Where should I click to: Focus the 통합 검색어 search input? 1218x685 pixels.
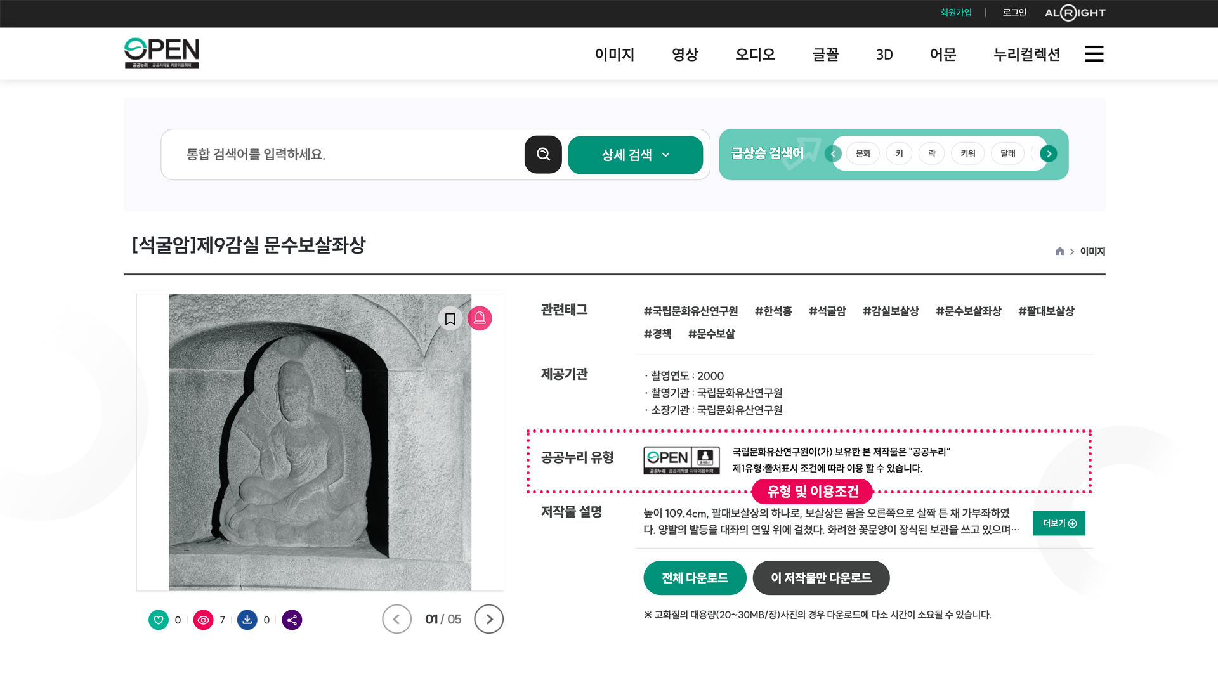pos(343,155)
